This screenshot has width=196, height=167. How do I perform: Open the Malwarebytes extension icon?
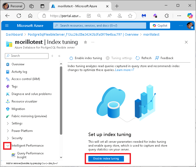click(144, 16)
